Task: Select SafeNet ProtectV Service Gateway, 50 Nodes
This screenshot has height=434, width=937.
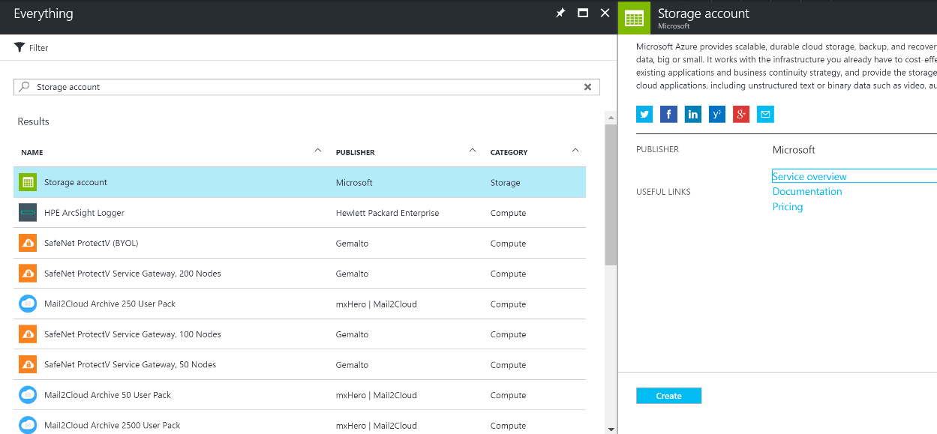Action: point(299,364)
